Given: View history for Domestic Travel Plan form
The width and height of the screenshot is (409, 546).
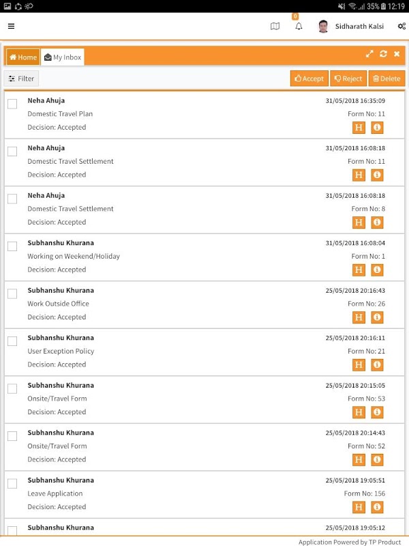Looking at the screenshot, I should click(359, 128).
